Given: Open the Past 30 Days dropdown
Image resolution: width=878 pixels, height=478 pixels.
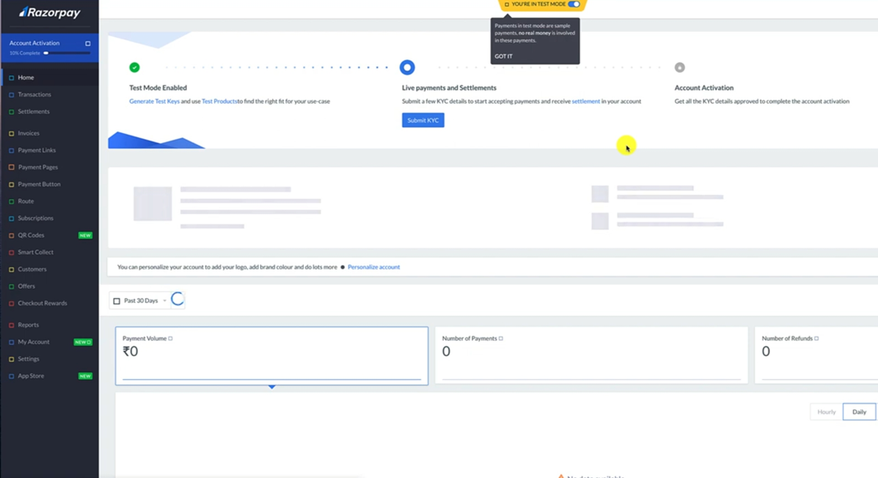Looking at the screenshot, I should pyautogui.click(x=140, y=301).
